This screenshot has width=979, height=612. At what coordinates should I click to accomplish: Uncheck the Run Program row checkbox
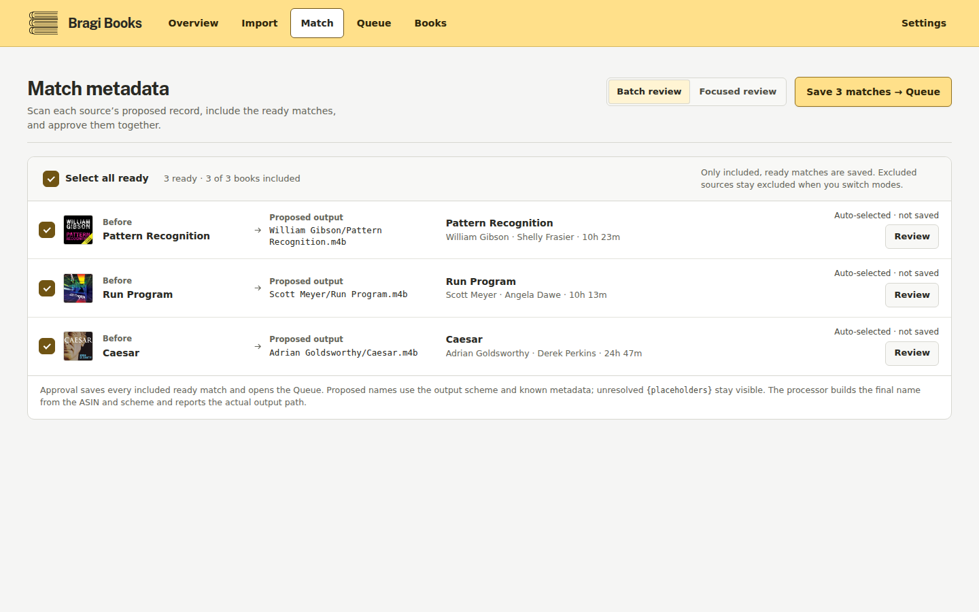pyautogui.click(x=47, y=288)
